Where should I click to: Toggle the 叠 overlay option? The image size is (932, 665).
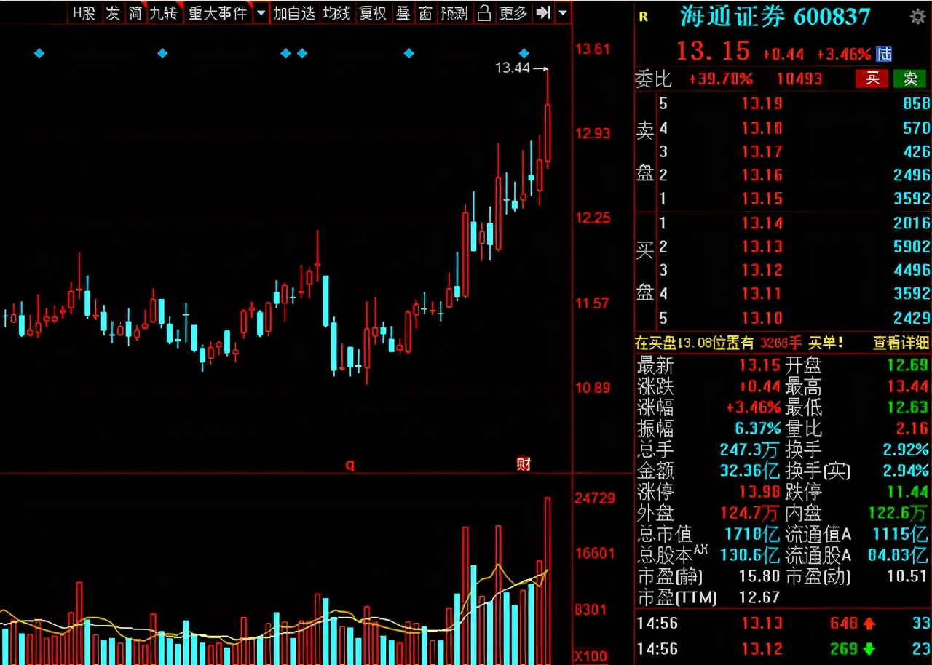(x=403, y=14)
